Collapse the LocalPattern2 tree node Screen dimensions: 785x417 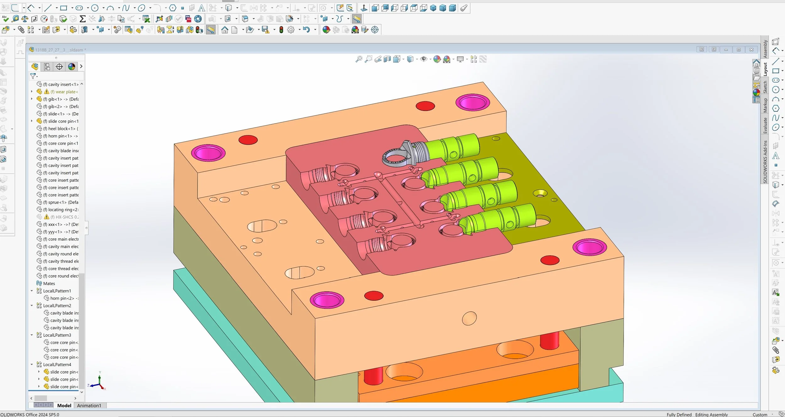(32, 305)
